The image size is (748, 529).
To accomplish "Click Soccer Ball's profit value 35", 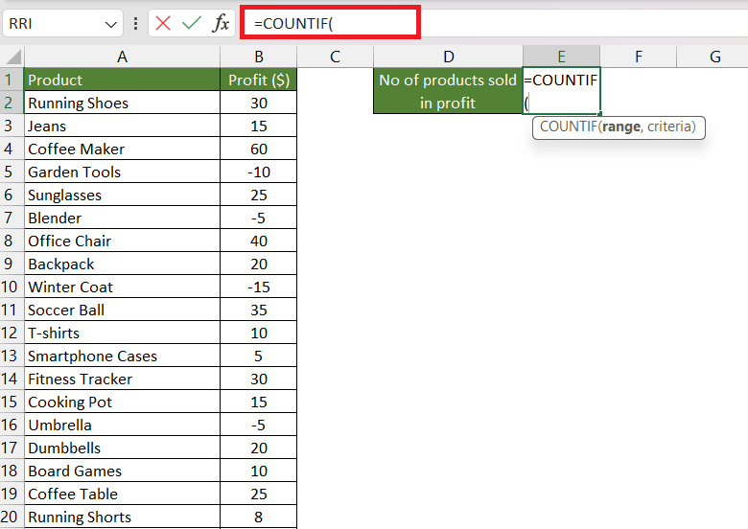I will [x=259, y=310].
